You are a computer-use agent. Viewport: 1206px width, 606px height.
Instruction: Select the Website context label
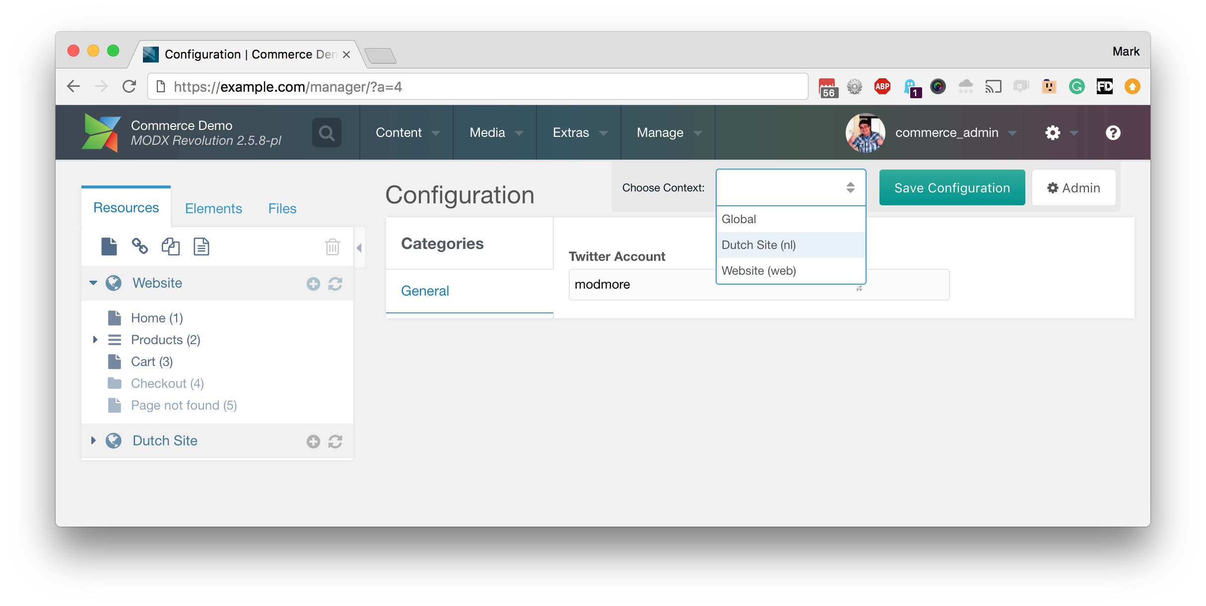coord(157,283)
